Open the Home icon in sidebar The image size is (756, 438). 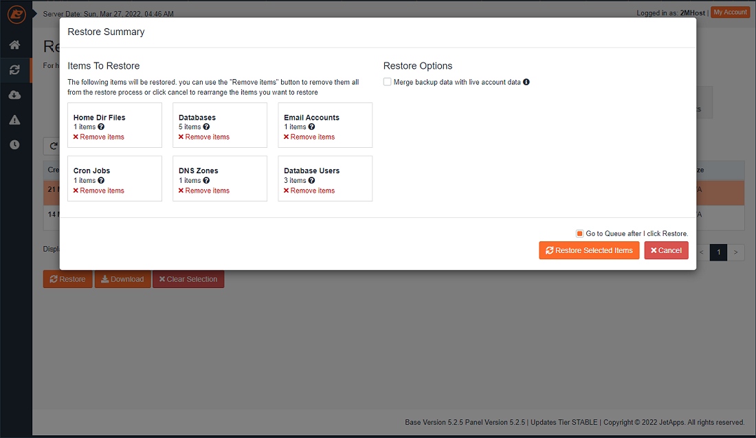[x=14, y=45]
